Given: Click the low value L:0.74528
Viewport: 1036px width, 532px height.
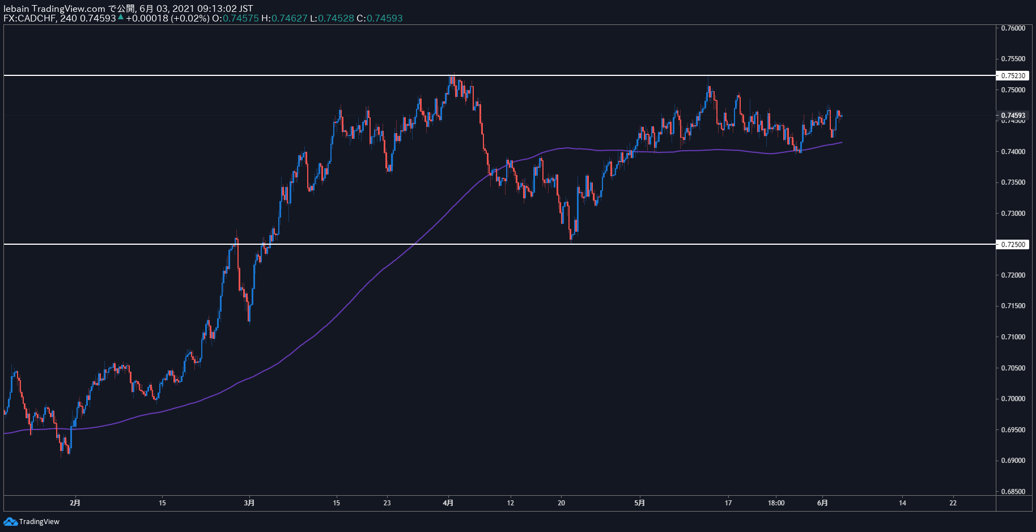Looking at the screenshot, I should [x=332, y=18].
